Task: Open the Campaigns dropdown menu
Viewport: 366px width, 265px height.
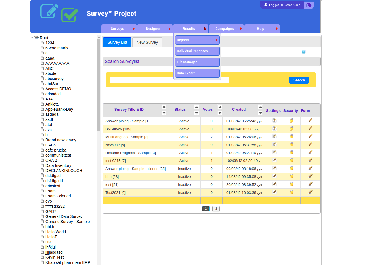Action: pos(226,29)
